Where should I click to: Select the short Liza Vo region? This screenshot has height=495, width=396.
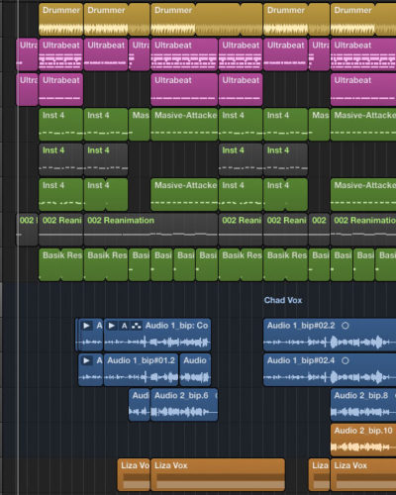tap(134, 474)
